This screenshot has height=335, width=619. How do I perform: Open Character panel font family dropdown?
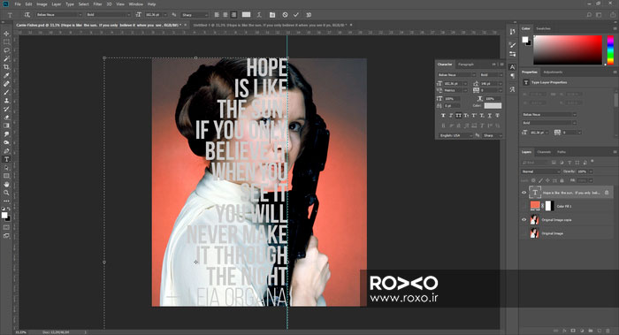(457, 74)
